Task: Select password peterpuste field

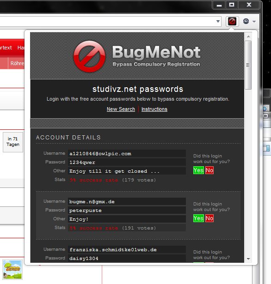Action: click(127, 210)
